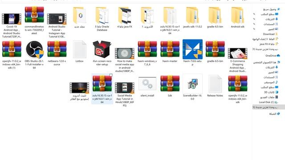The image size is (285, 160).
Task: Select the Sdk WinRAR archive
Action: click(x=170, y=86)
